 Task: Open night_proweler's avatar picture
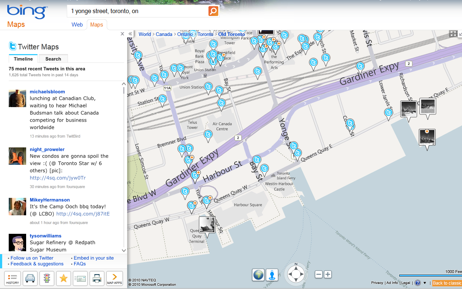[17, 156]
